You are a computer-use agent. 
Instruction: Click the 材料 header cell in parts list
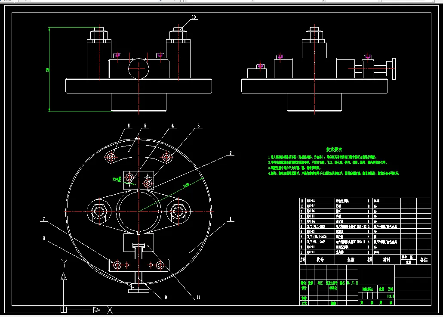[x=387, y=260]
